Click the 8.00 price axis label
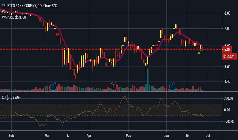This screenshot has width=238, height=140. click(x=227, y=13)
